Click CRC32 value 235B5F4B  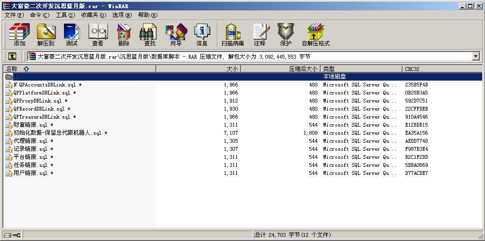(x=416, y=85)
